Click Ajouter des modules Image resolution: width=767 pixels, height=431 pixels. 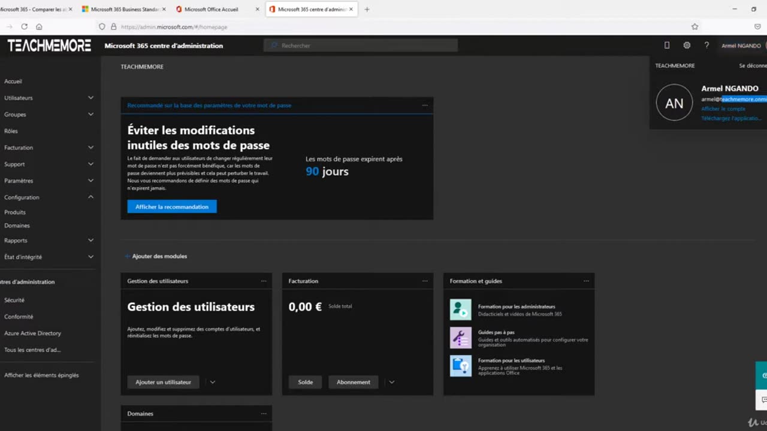(x=156, y=256)
